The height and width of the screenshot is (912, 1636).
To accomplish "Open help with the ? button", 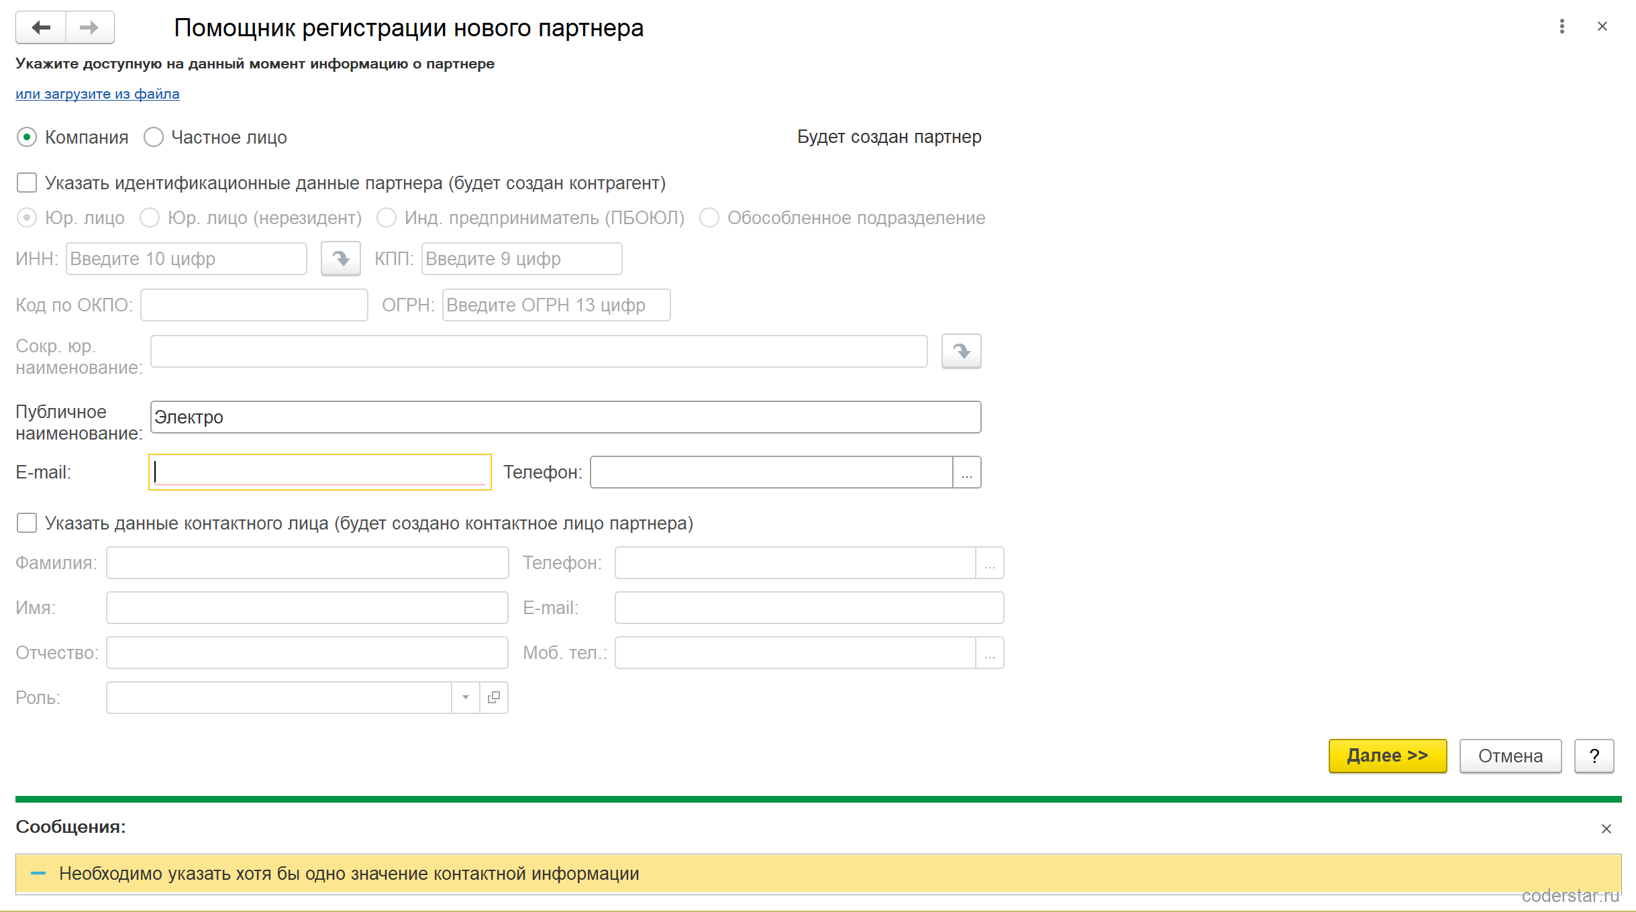I will (1594, 756).
